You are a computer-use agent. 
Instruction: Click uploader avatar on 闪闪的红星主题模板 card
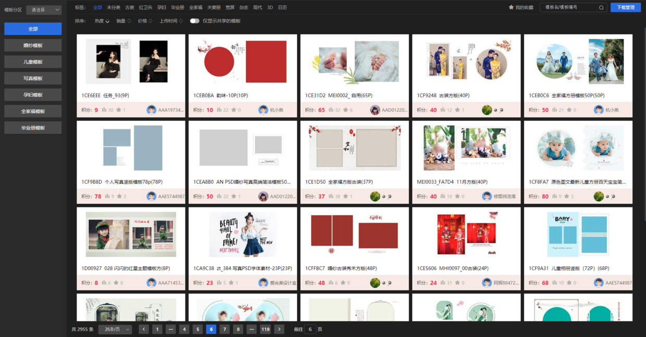click(x=151, y=283)
